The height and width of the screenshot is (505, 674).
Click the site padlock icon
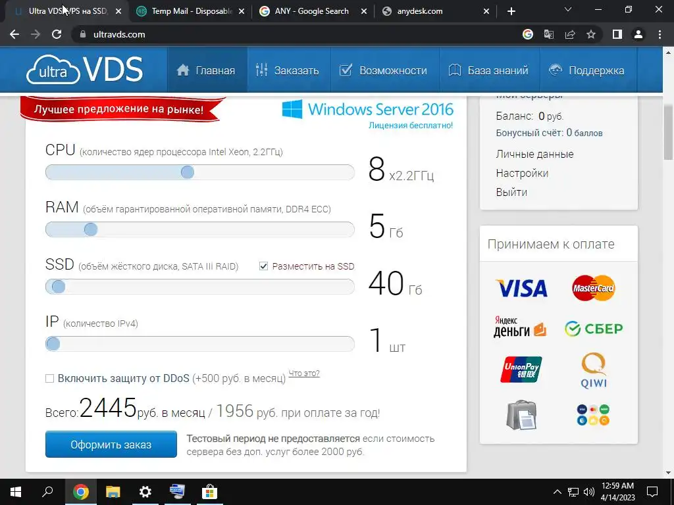coord(83,34)
